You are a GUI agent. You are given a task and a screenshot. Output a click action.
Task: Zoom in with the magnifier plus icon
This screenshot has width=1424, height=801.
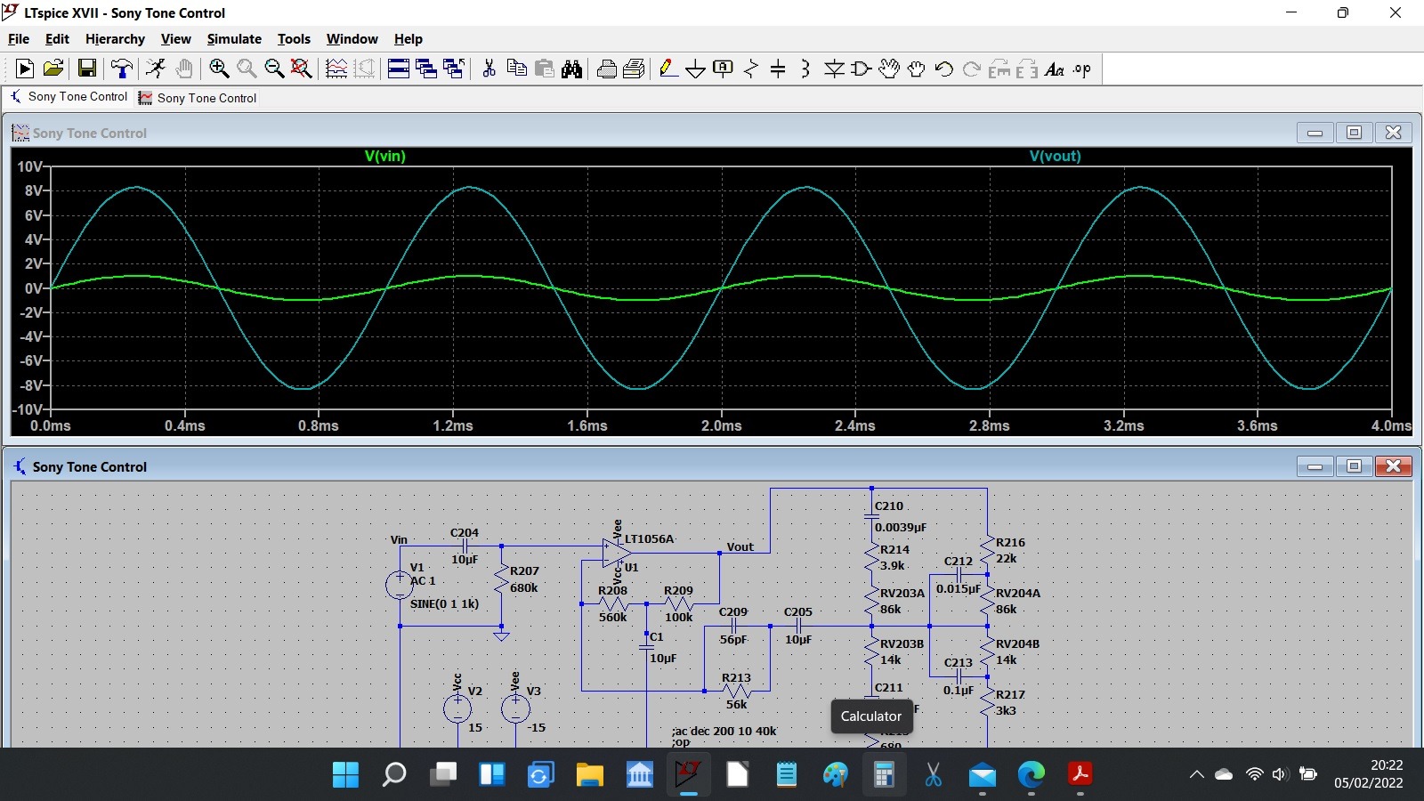click(219, 69)
